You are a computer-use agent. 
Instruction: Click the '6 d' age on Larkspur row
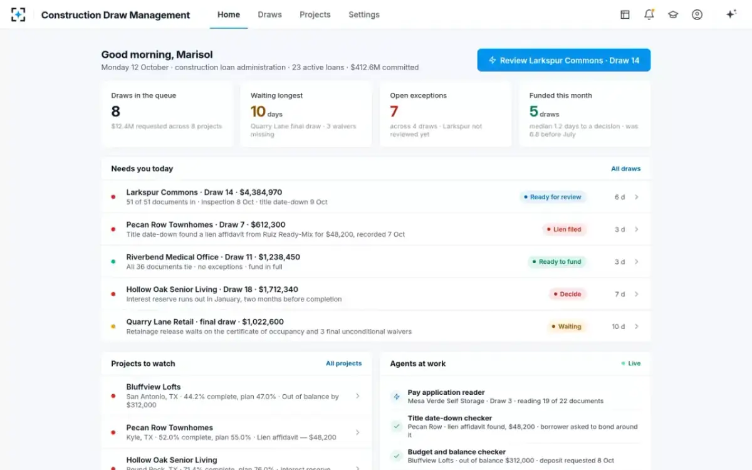(x=620, y=197)
